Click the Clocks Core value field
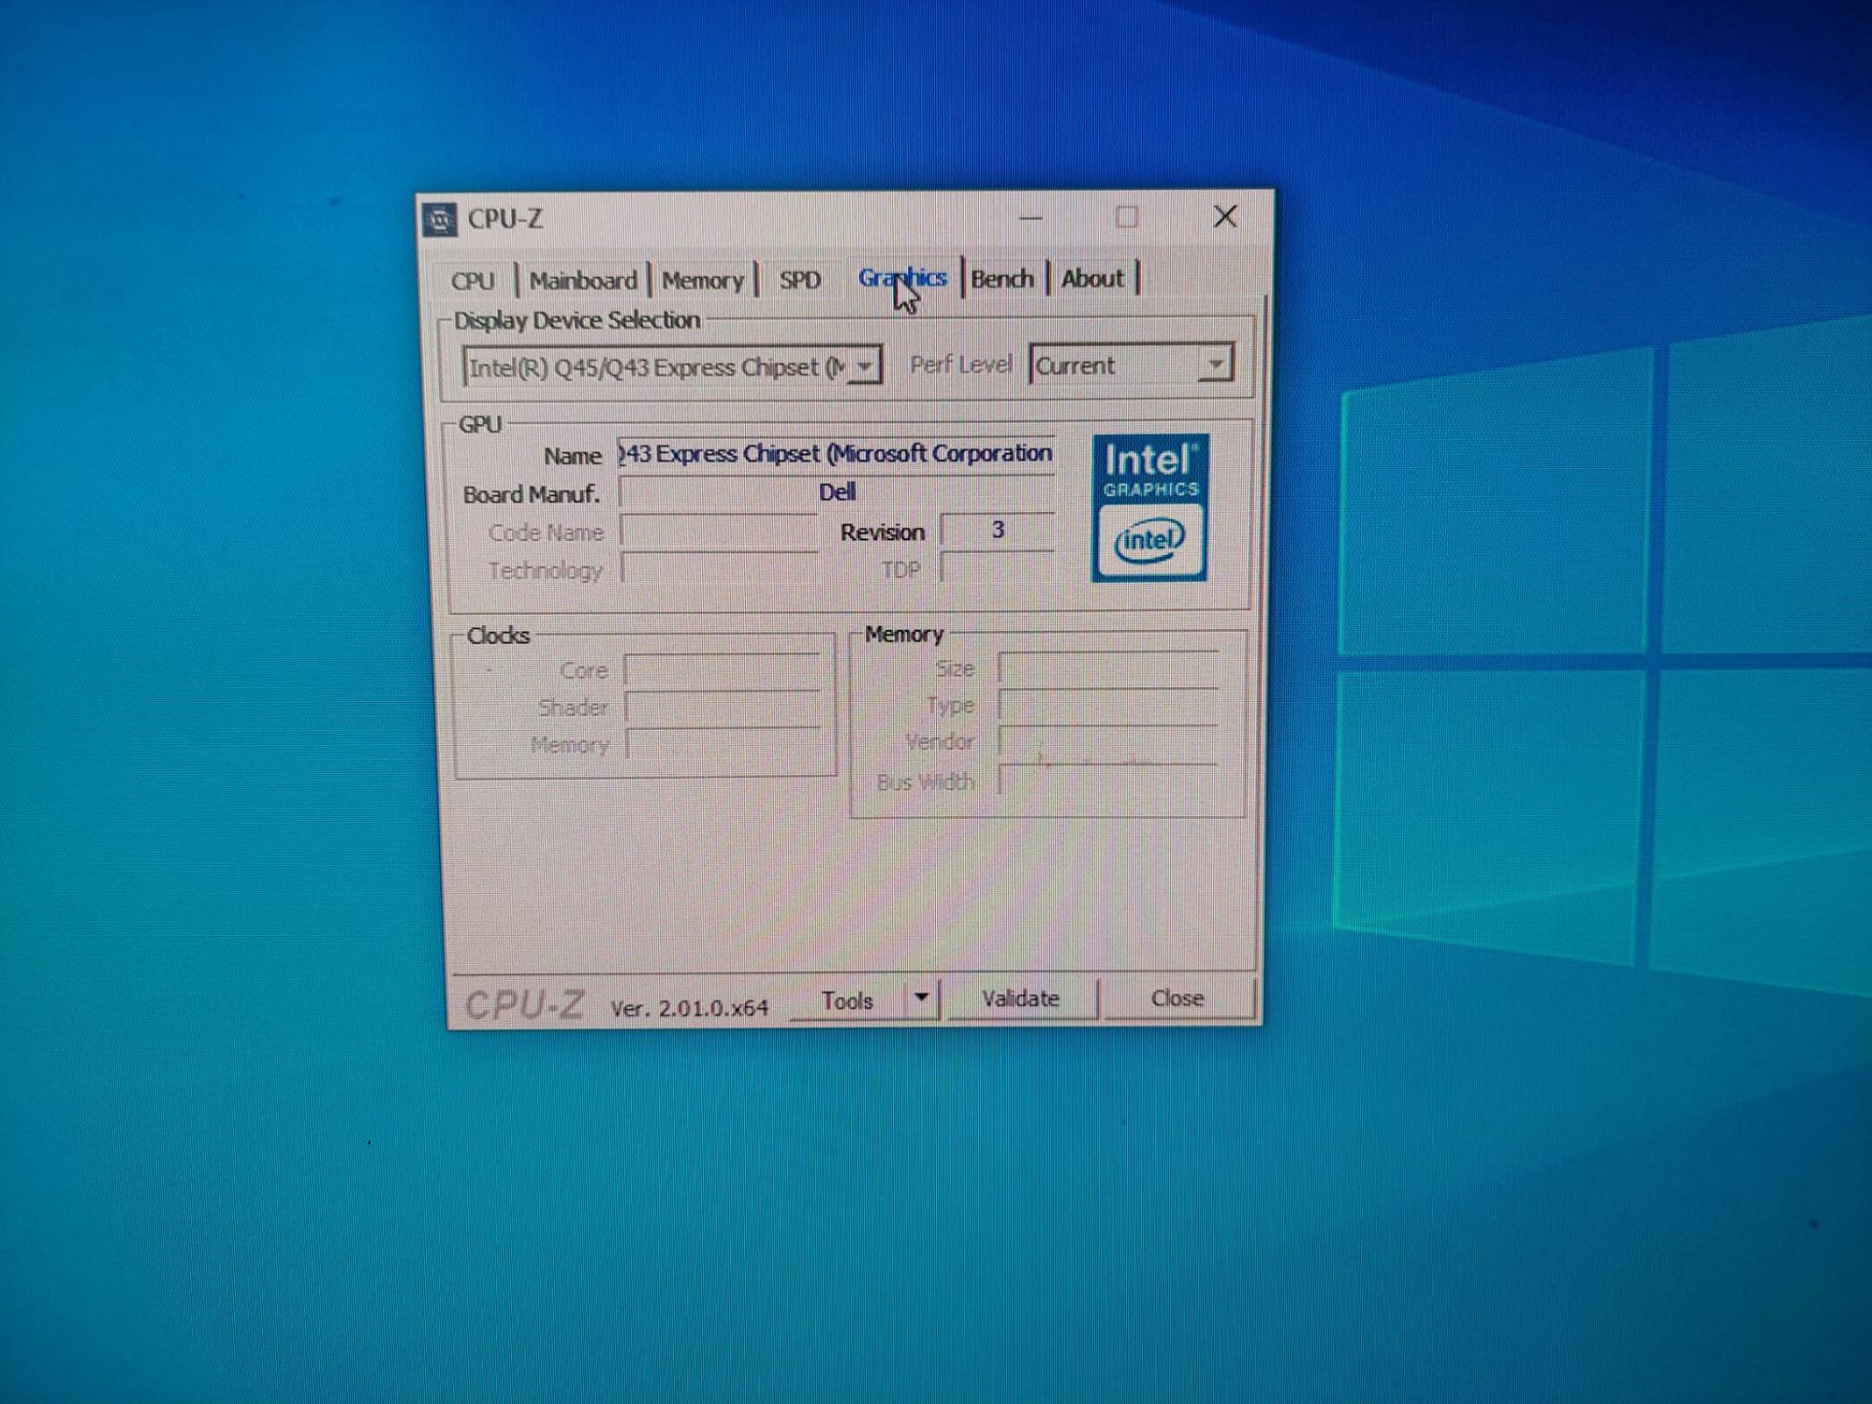The width and height of the screenshot is (1872, 1404). pos(722,671)
